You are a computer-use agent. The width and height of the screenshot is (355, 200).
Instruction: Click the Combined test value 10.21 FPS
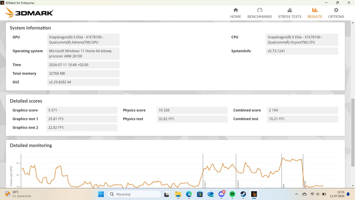pos(303,119)
